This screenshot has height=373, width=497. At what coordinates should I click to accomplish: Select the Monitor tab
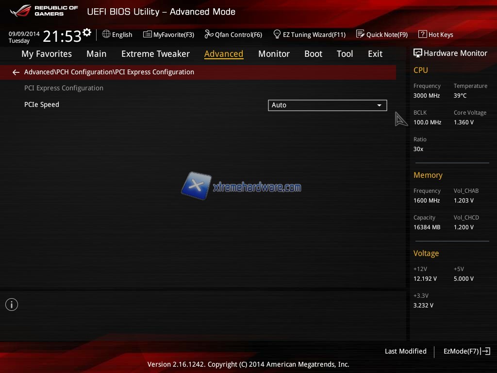click(274, 54)
